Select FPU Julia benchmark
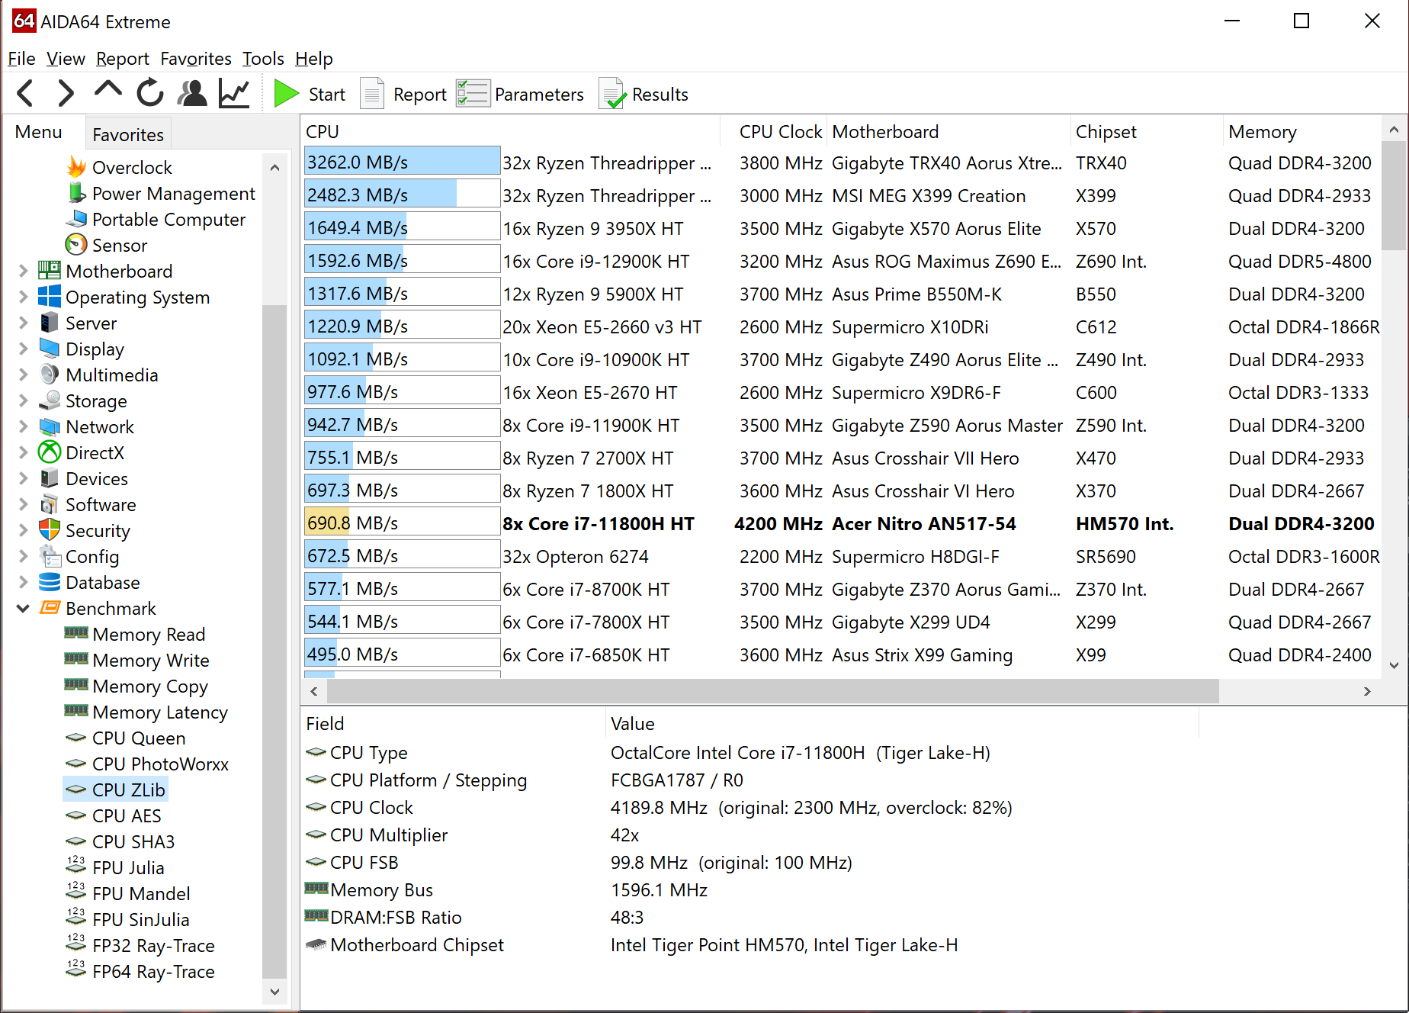Image resolution: width=1409 pixels, height=1013 pixels. tap(127, 867)
